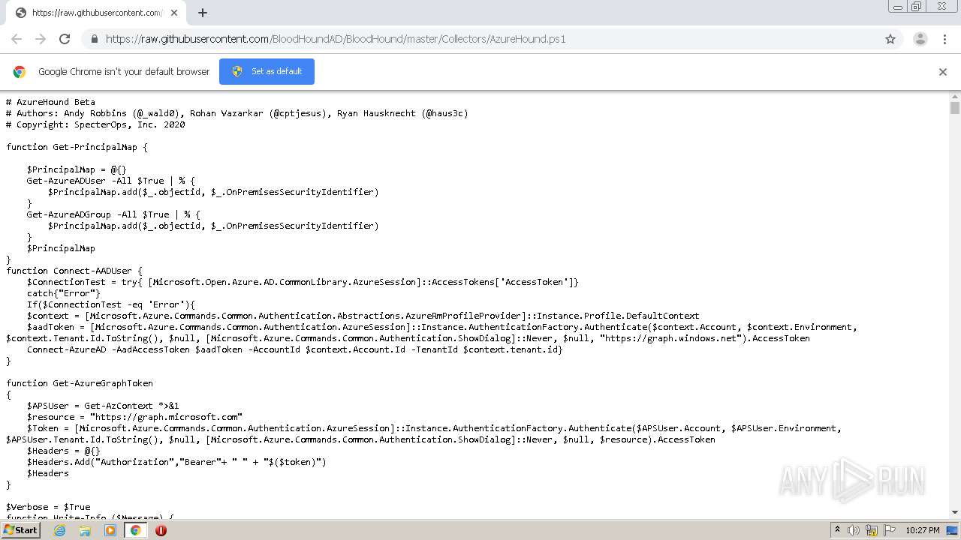Click the network tray icon
This screenshot has width=961, height=540.
click(872, 530)
